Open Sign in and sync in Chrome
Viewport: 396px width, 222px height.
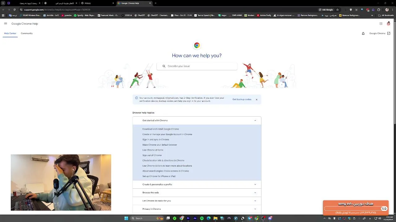[x=156, y=140]
